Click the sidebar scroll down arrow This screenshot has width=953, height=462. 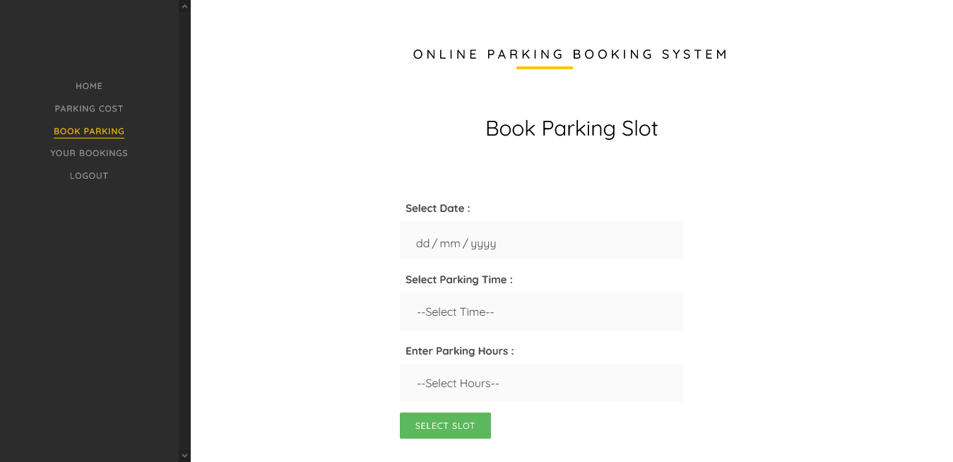click(184, 456)
